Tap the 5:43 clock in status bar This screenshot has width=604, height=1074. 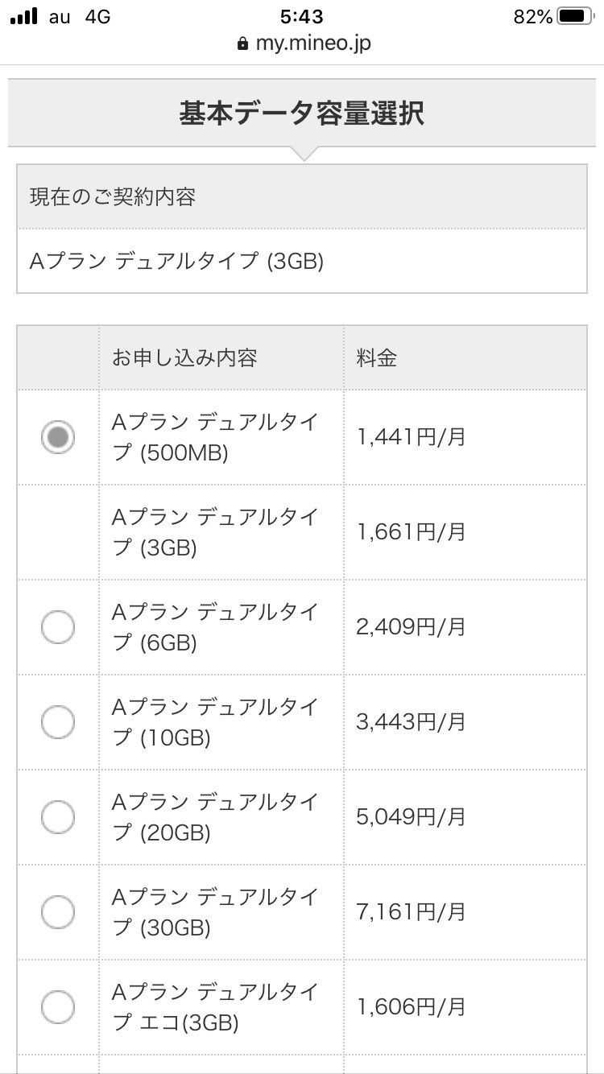302,16
